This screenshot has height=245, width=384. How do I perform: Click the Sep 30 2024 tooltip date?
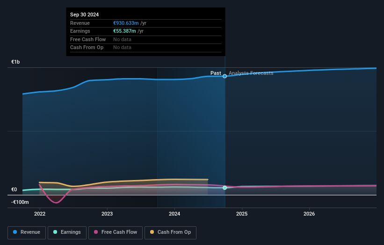84,14
